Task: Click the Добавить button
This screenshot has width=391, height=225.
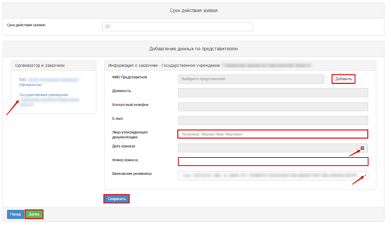Action: 343,79
